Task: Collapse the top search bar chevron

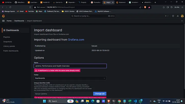Action: (182, 21)
